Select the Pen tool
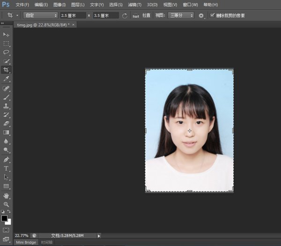This screenshot has height=246, width=281. click(x=6, y=160)
